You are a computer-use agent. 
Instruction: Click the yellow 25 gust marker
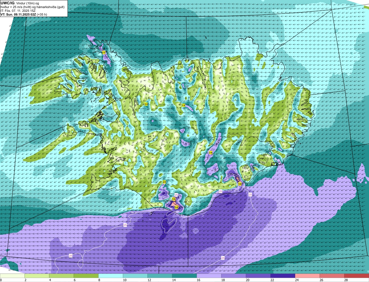click(x=104, y=52)
